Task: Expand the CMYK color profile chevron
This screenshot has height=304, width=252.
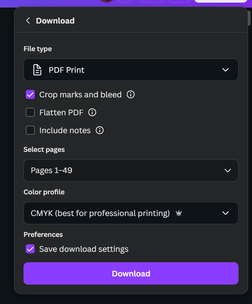Action: click(225, 213)
